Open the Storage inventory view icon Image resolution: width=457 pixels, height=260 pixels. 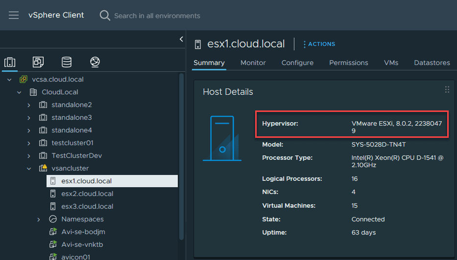click(66, 62)
